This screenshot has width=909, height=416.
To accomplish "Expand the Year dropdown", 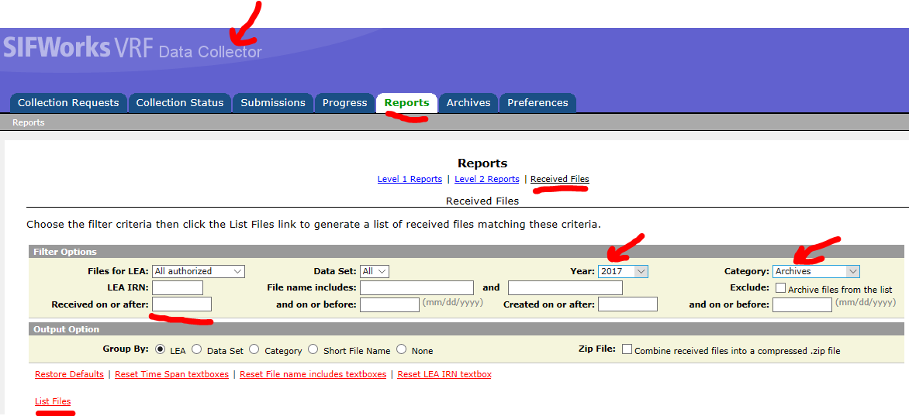I will pyautogui.click(x=623, y=271).
